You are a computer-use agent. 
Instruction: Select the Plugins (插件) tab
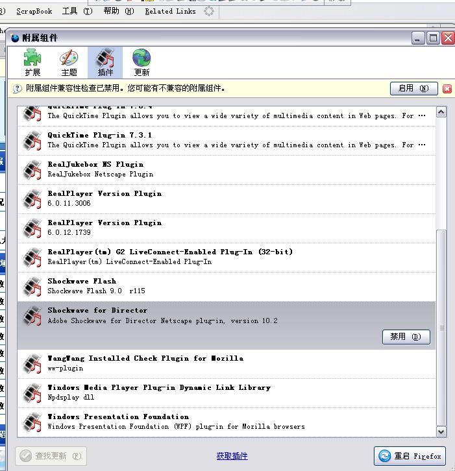[105, 63]
